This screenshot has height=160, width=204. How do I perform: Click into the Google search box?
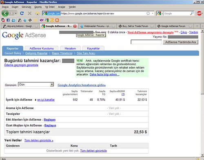tap(177, 13)
